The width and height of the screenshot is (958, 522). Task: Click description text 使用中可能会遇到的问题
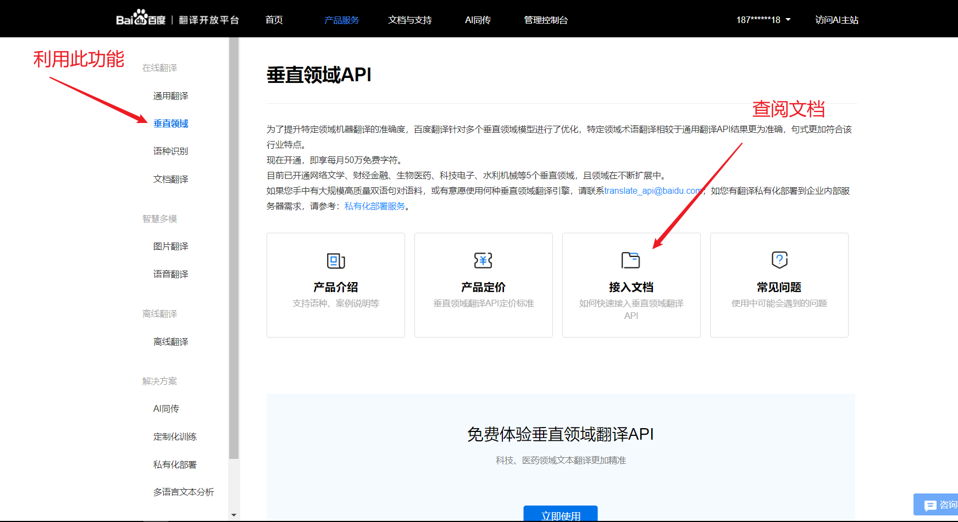[779, 304]
